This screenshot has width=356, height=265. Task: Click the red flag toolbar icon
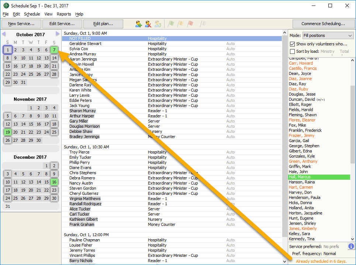click(190, 24)
